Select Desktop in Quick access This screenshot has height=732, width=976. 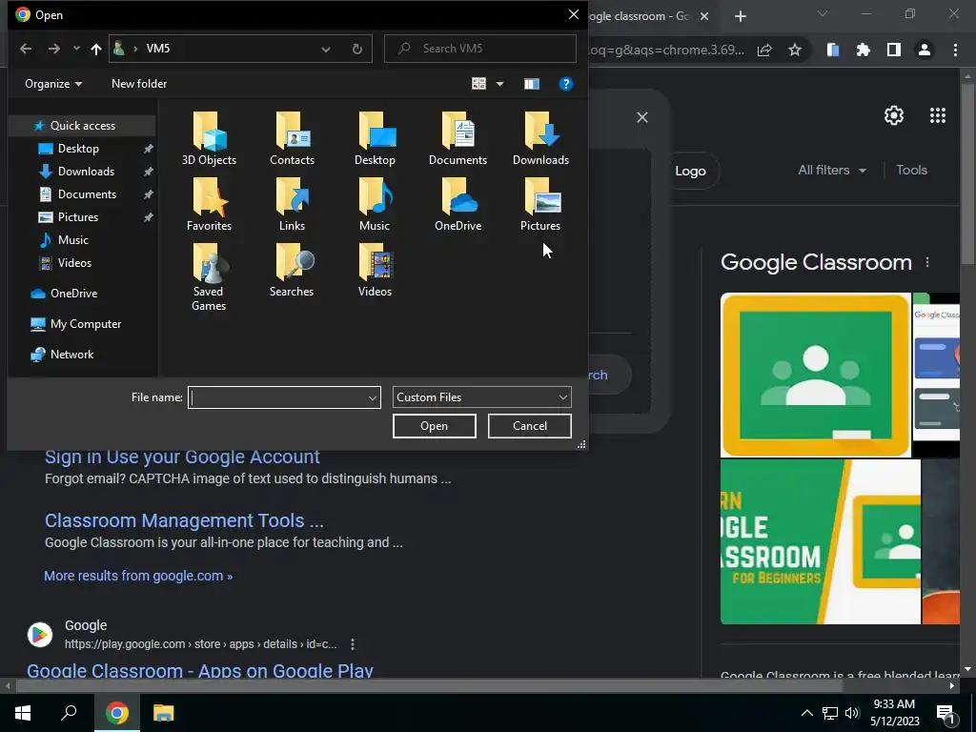click(x=78, y=149)
